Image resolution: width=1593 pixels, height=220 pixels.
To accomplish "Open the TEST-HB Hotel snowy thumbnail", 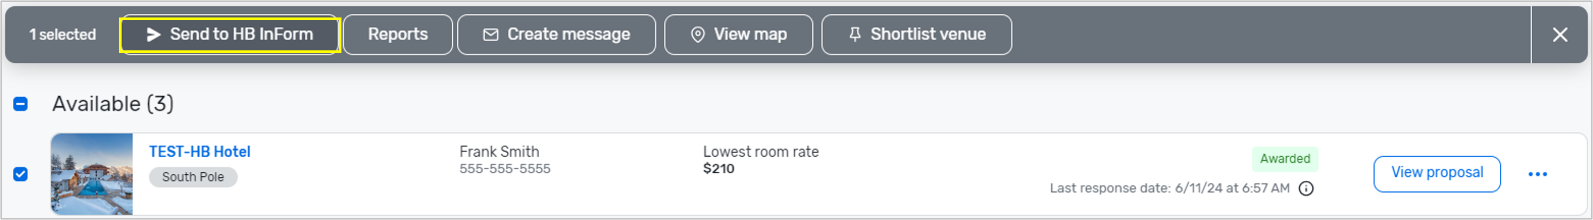I will tap(92, 174).
